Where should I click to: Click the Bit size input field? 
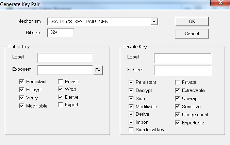(x=60, y=33)
